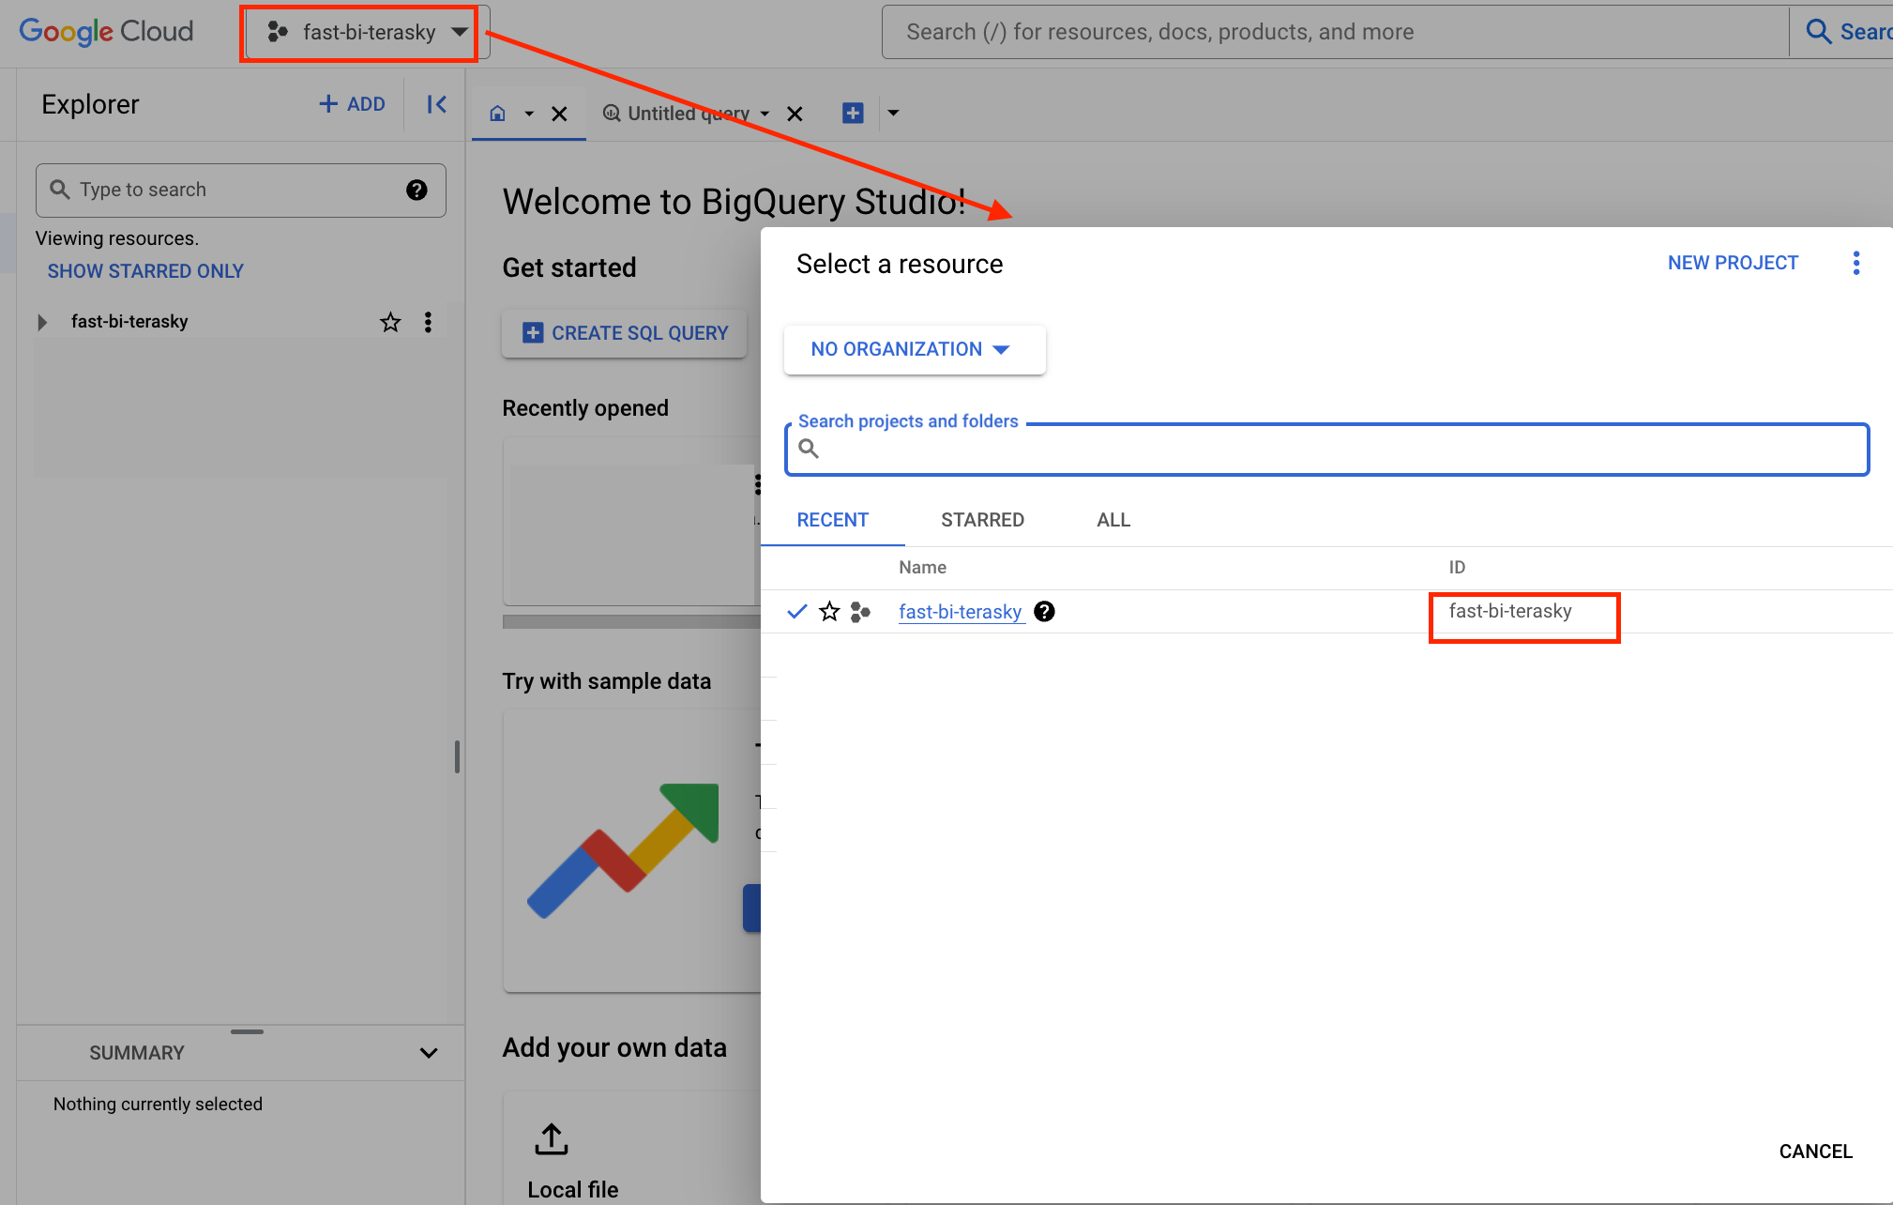
Task: Star fast-bi-terasky in resource list
Action: [829, 612]
